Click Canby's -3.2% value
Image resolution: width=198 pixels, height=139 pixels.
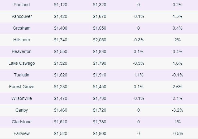point(177,110)
